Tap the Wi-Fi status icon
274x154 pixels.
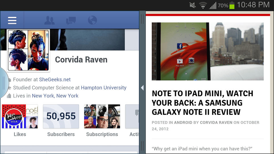coord(203,5)
